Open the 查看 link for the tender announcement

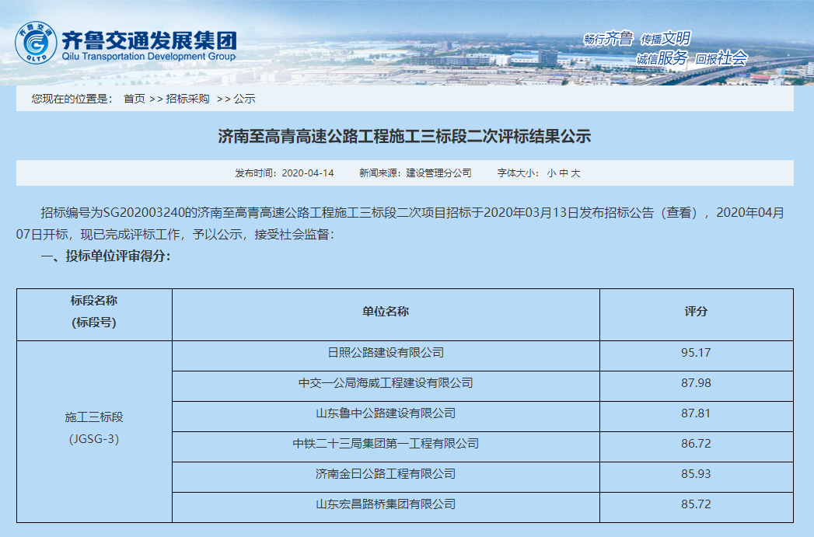point(679,213)
